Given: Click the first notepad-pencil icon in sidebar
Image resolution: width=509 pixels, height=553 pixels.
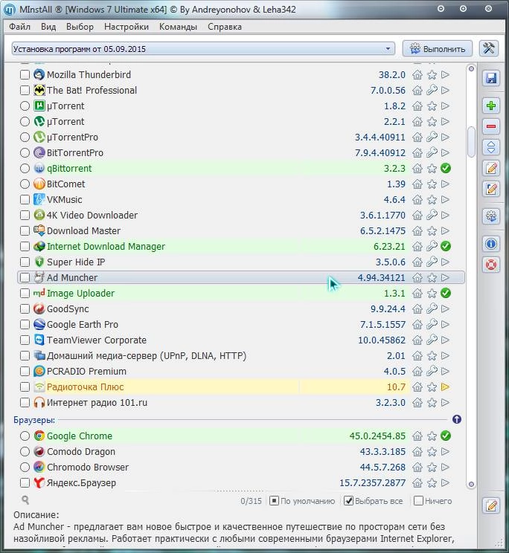Looking at the screenshot, I should pyautogui.click(x=491, y=168).
